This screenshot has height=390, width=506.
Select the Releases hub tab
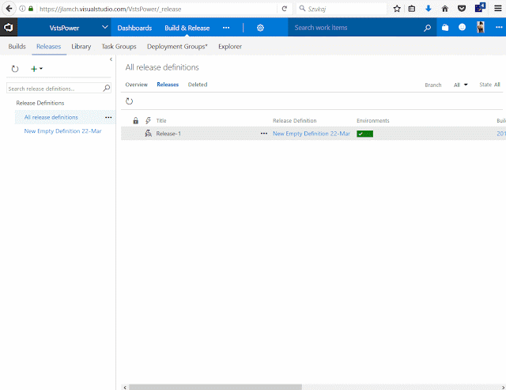pyautogui.click(x=49, y=47)
